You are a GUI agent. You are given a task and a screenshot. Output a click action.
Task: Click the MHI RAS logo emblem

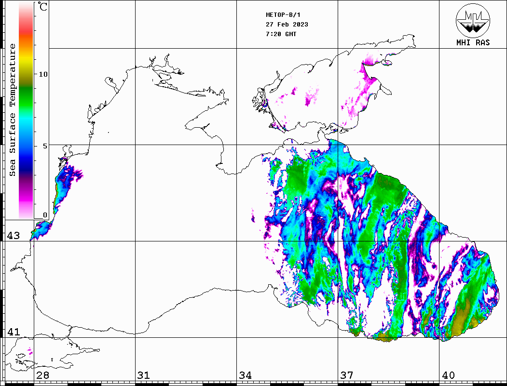[473, 20]
